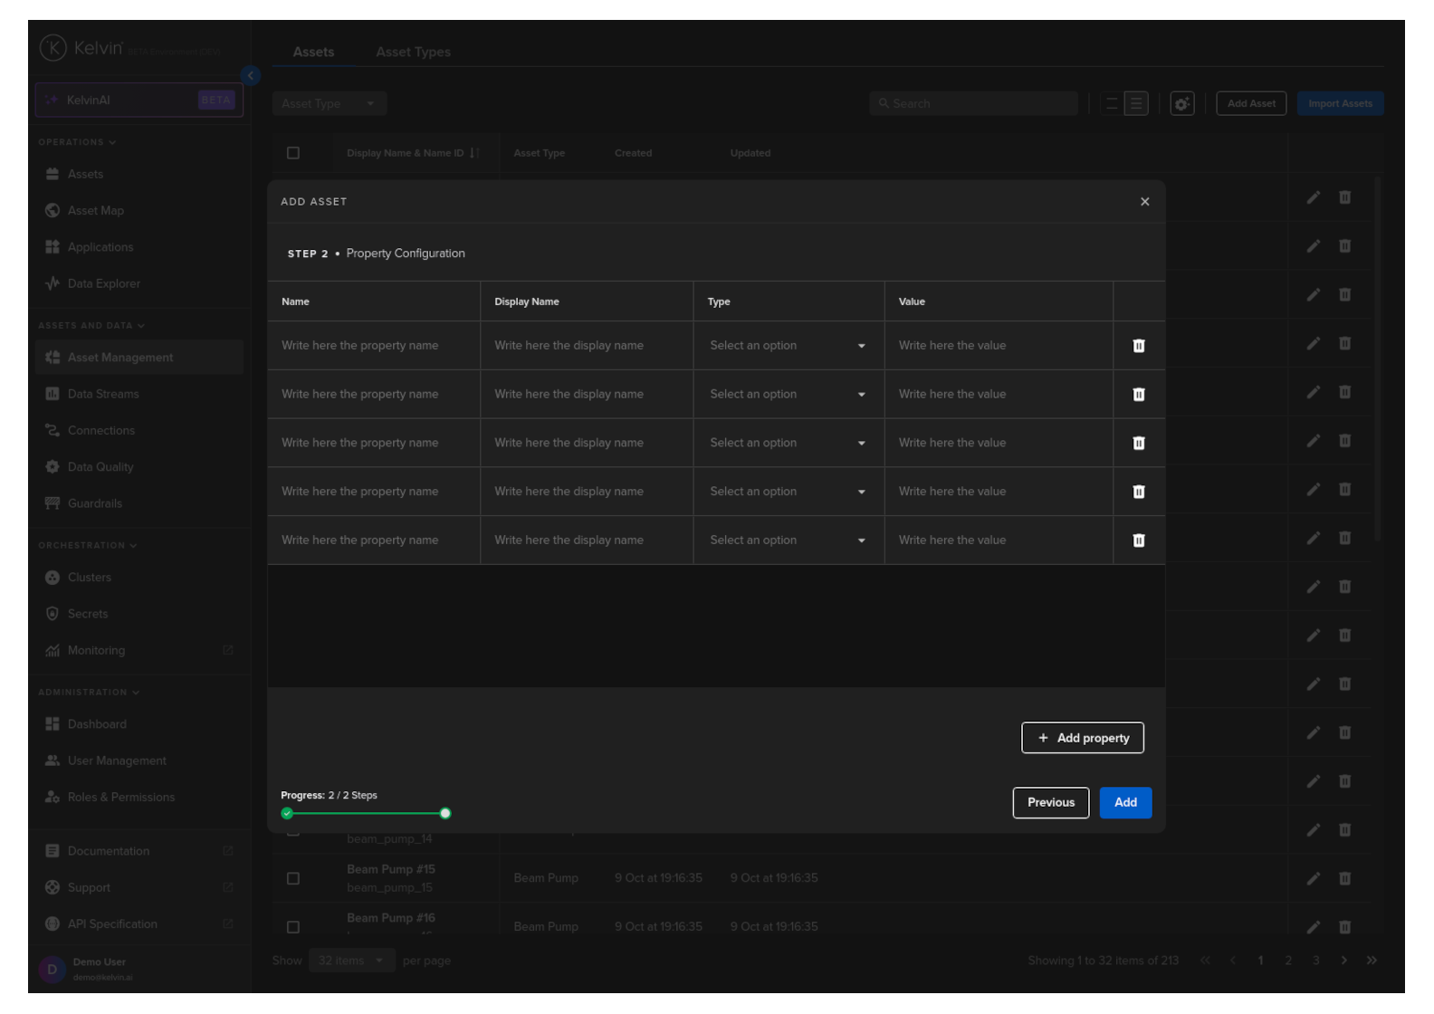Open Data Explorer in sidebar
The image size is (1434, 1014).
click(x=103, y=283)
